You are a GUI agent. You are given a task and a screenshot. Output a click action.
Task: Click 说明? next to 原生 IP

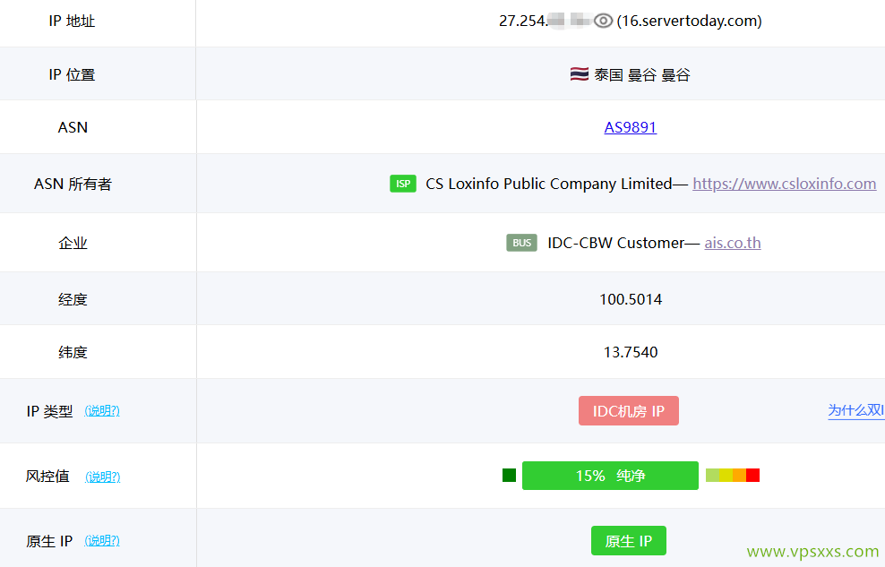click(102, 540)
